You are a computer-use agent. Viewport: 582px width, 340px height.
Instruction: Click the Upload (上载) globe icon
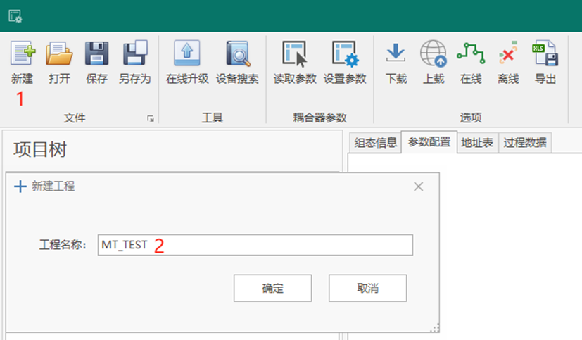click(x=434, y=53)
